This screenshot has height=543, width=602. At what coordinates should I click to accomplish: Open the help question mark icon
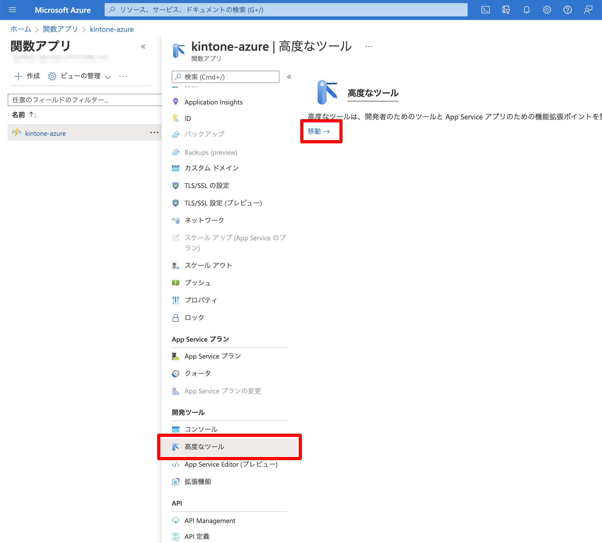(567, 10)
